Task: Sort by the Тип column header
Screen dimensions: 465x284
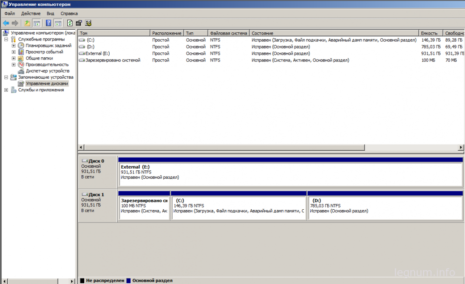Action: pyautogui.click(x=195, y=33)
